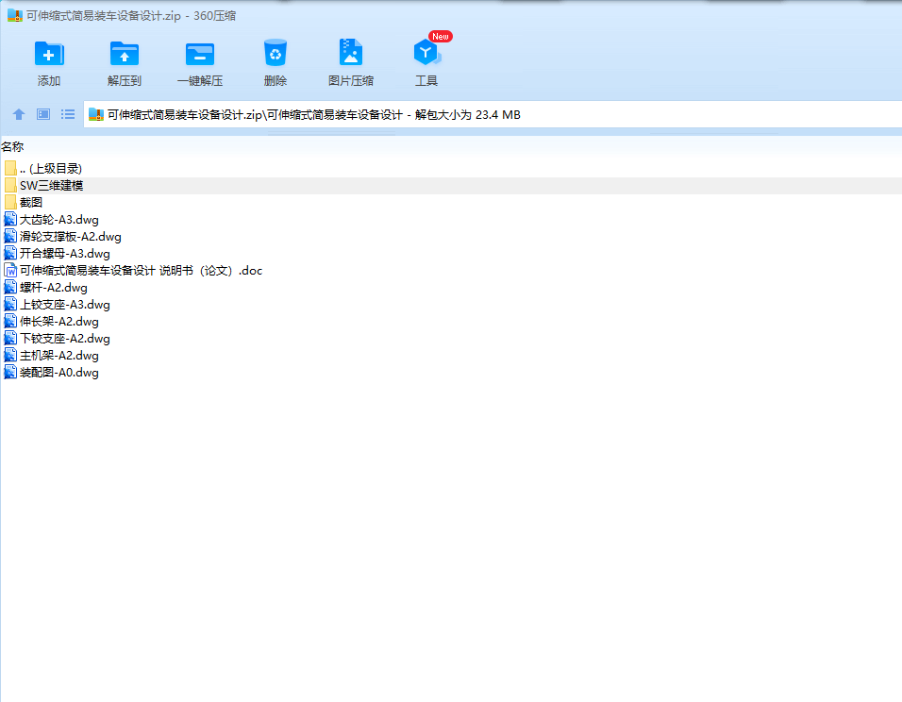902x702 pixels.
Task: Click the 解压到 (Extract to) icon
Action: coord(125,54)
